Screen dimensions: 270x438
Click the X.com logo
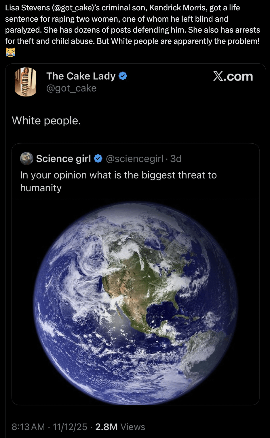pos(233,76)
